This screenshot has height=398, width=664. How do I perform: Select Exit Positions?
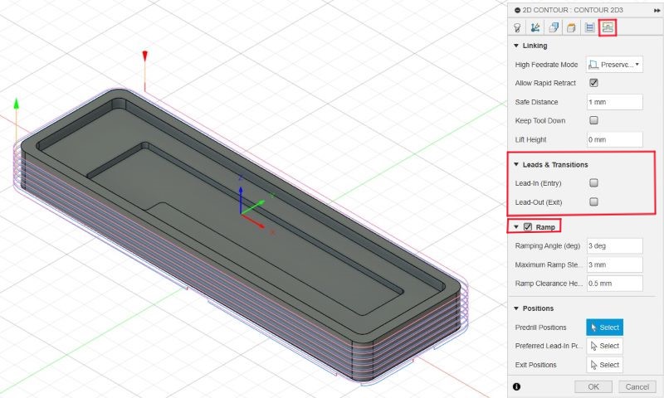pyautogui.click(x=605, y=365)
